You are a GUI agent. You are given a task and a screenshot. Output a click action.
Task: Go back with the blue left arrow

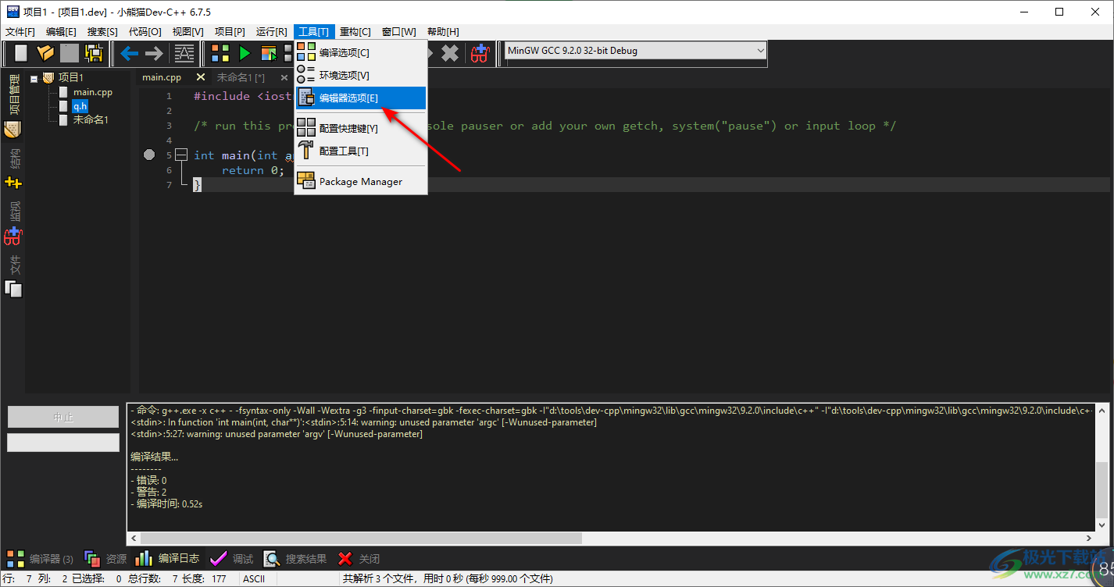click(x=129, y=53)
